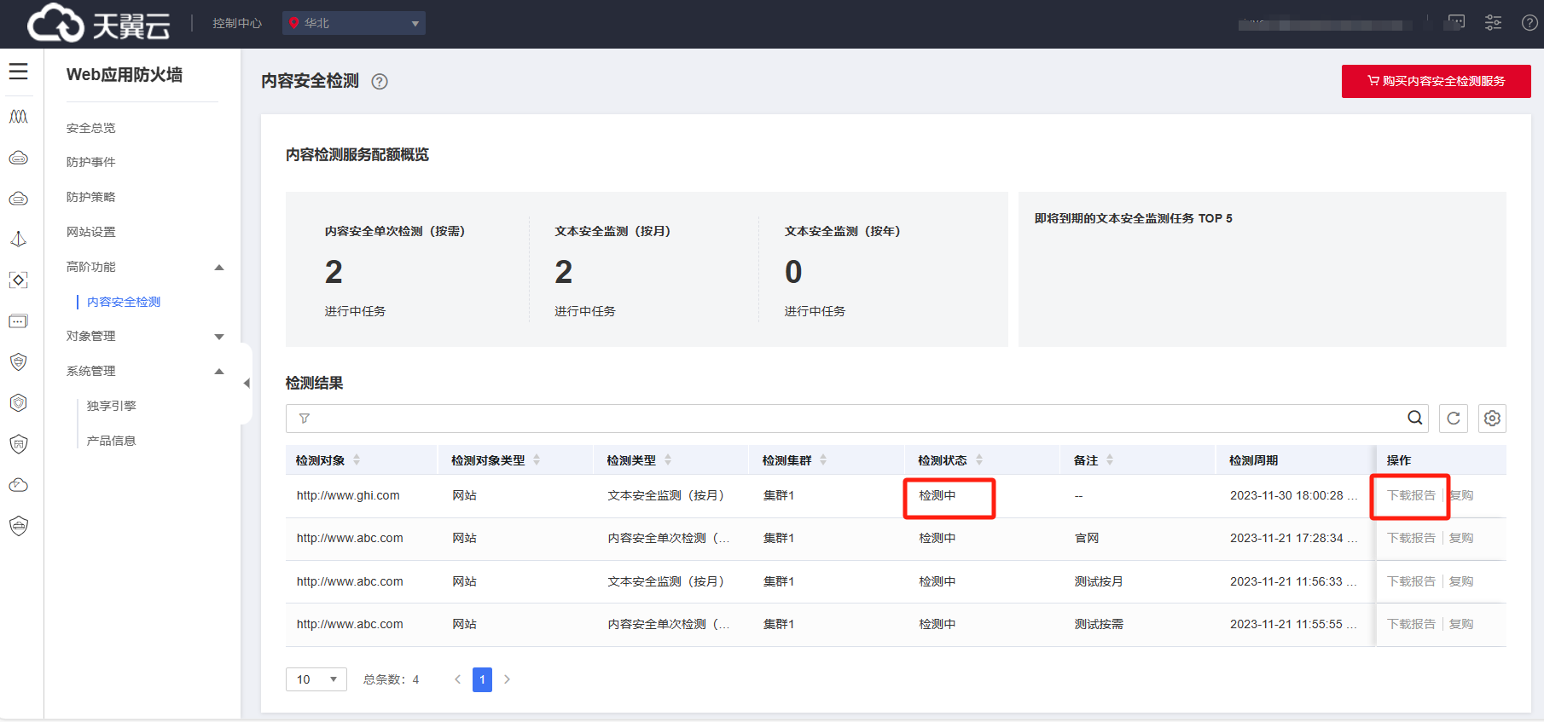This screenshot has width=1544, height=722.
Task: Sort by 检测状态 column
Action: pos(979,460)
